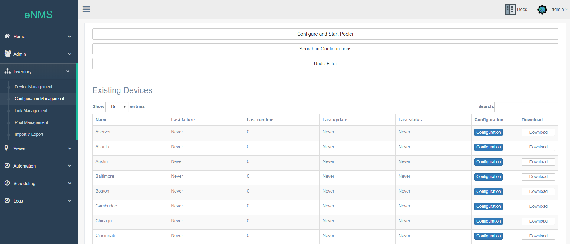
Task: Open Configuration for Chicago
Action: coord(489,221)
